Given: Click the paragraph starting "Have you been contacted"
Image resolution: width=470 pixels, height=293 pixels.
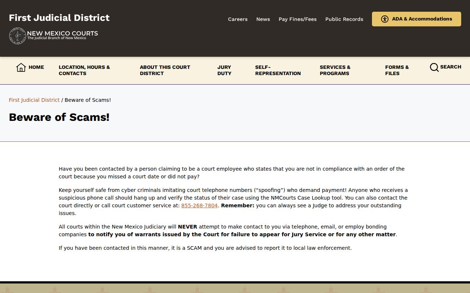Looking at the screenshot, I should 232,173.
